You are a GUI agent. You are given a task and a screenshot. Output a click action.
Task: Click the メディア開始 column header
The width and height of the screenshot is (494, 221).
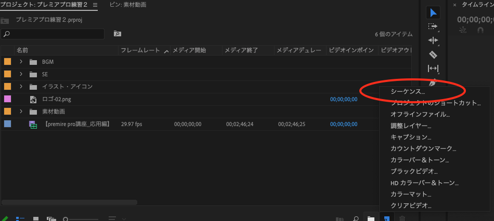pos(189,50)
